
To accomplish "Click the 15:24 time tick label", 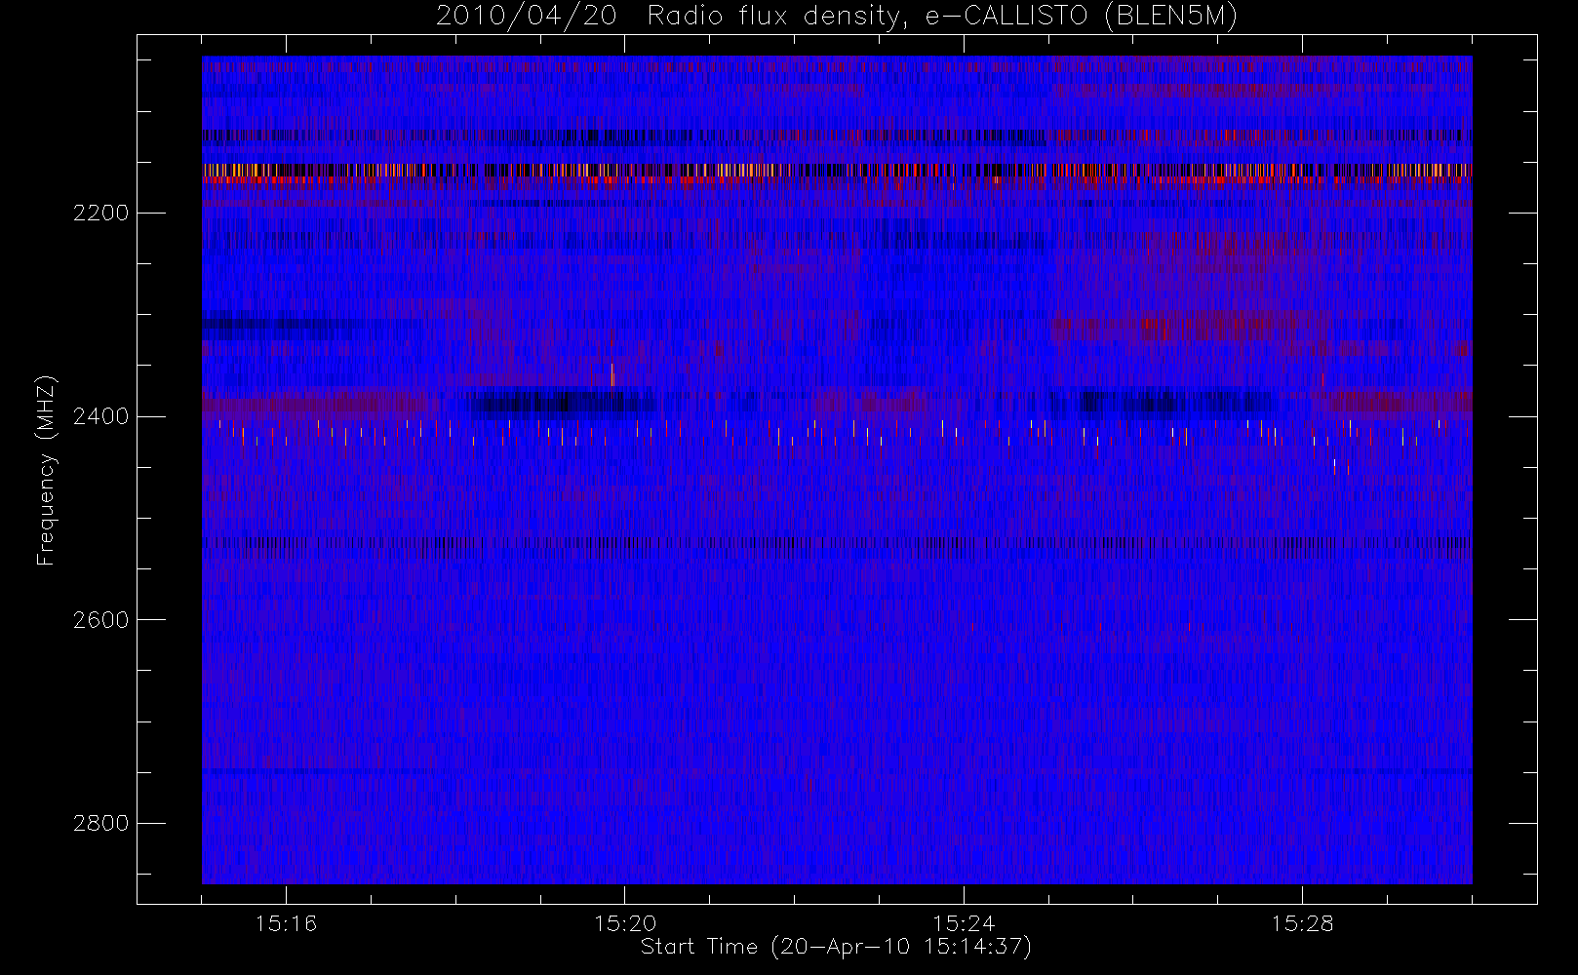I will (x=964, y=922).
